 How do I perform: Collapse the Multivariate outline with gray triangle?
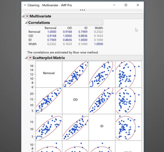(23, 16)
